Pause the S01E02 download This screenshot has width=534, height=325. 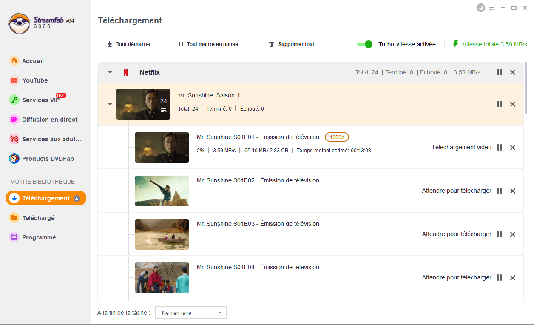tap(500, 191)
